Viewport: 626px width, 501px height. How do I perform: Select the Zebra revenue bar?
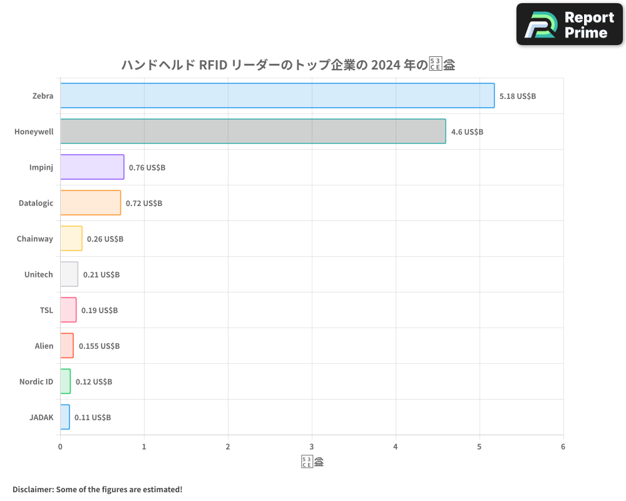pyautogui.click(x=275, y=96)
